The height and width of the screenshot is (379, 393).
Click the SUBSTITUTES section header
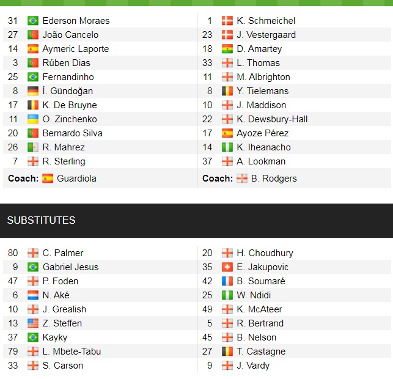(x=41, y=220)
